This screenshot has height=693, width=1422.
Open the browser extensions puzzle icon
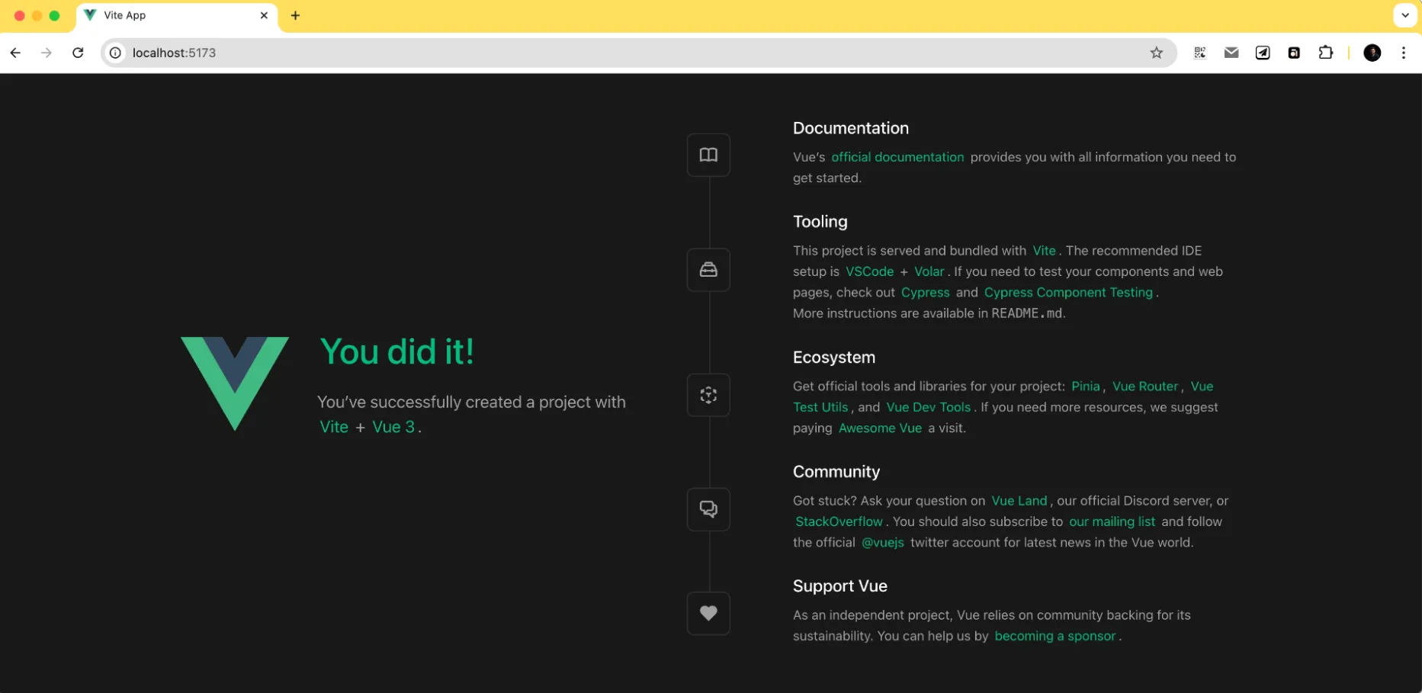click(x=1327, y=53)
